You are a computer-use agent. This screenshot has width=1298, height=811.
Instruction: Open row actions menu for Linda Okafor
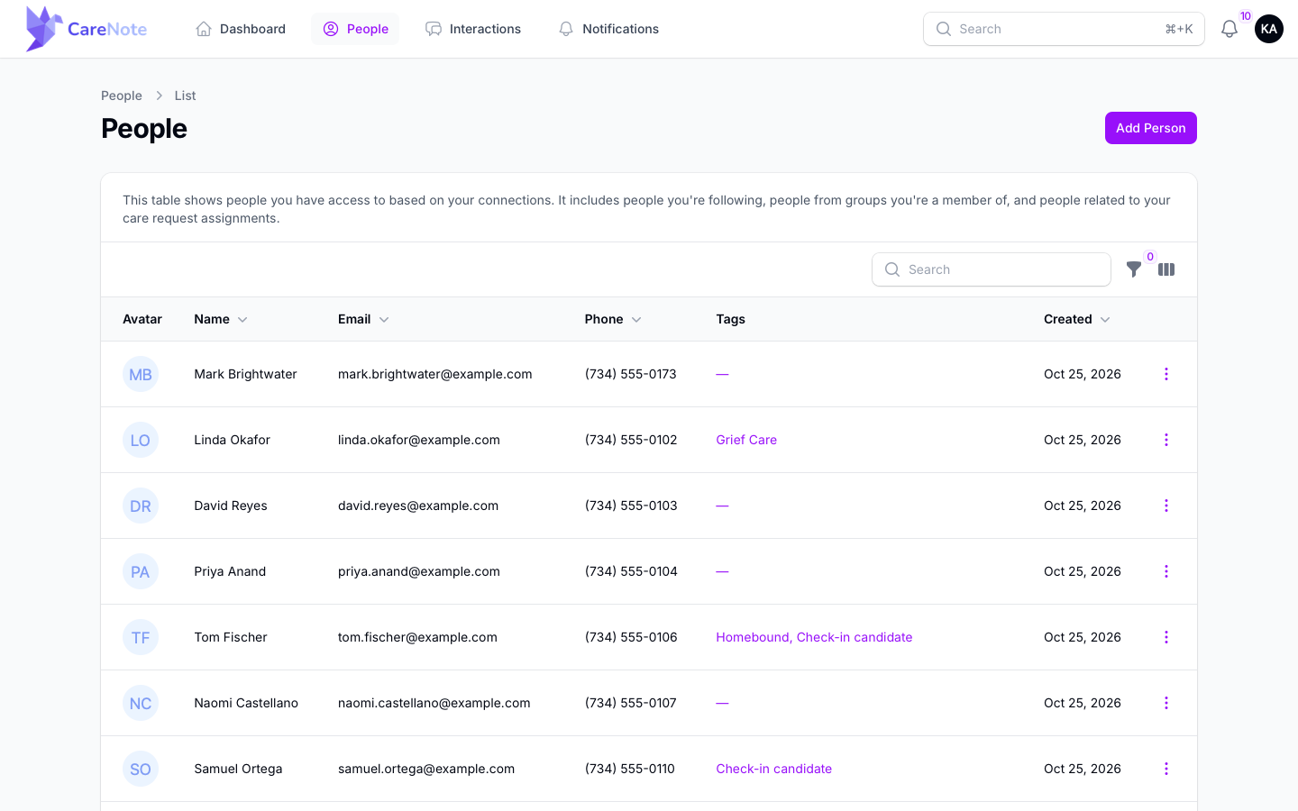coord(1166,440)
